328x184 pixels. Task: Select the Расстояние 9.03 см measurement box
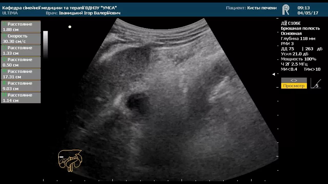coord(21,86)
